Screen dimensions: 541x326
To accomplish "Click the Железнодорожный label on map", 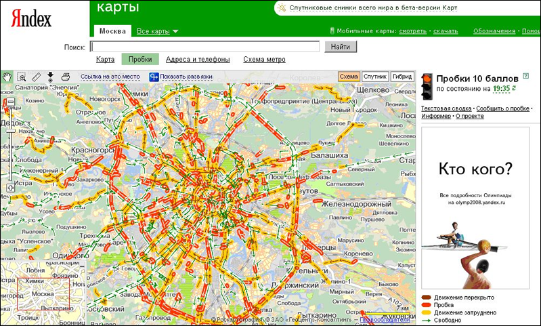I will [357, 204].
